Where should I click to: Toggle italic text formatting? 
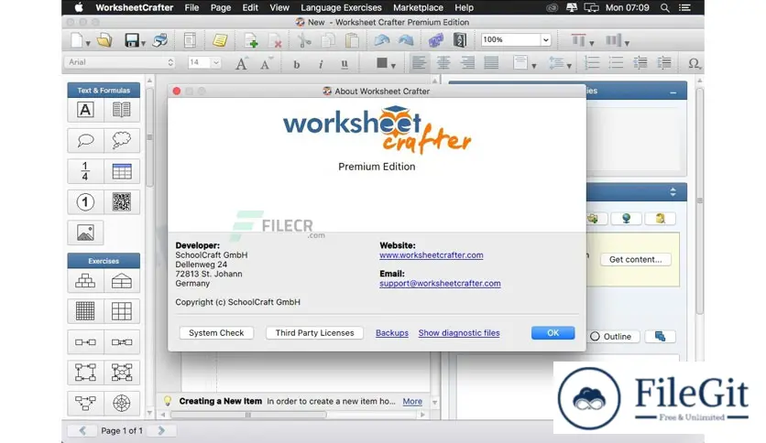[321, 64]
